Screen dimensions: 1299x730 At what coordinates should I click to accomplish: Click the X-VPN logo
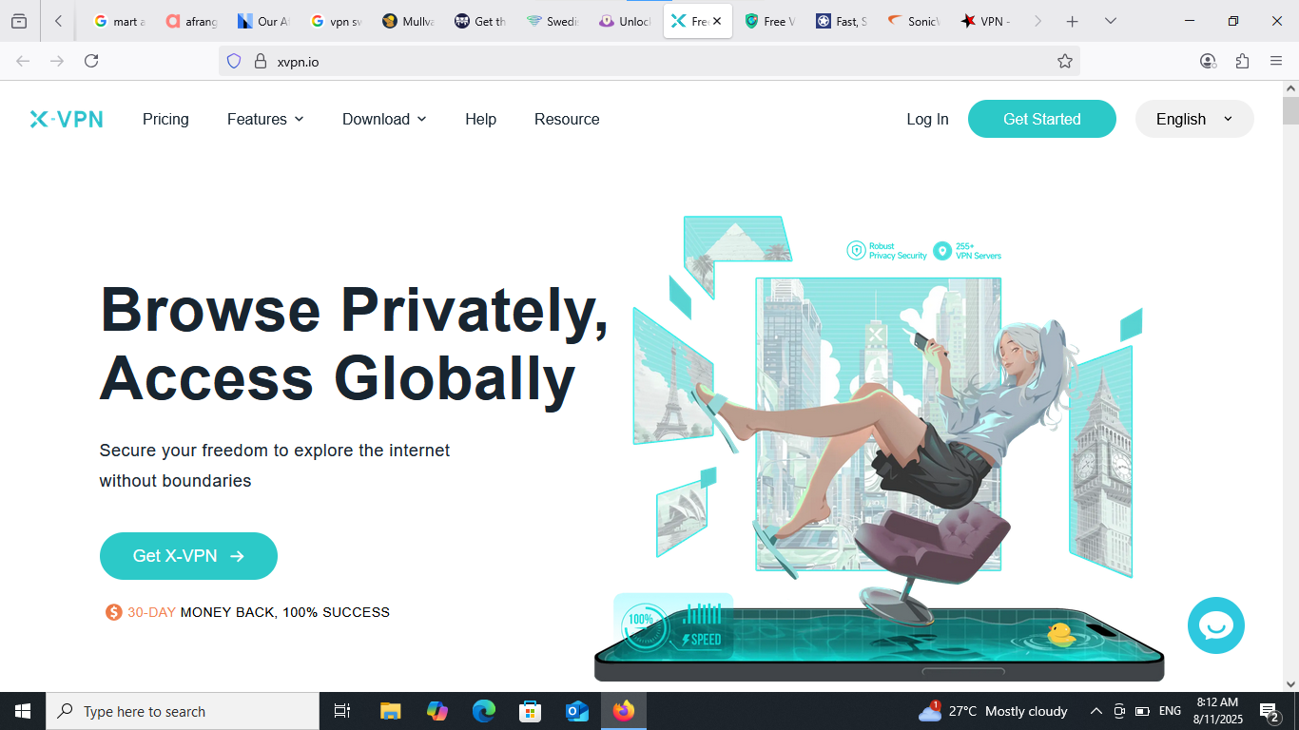[x=66, y=119]
